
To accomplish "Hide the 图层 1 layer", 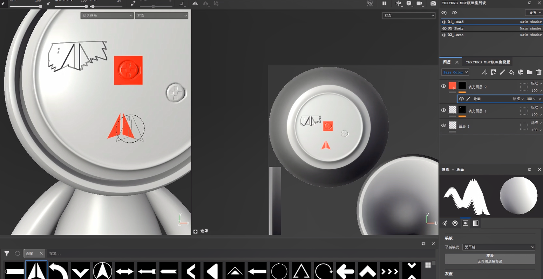I will [x=443, y=126].
